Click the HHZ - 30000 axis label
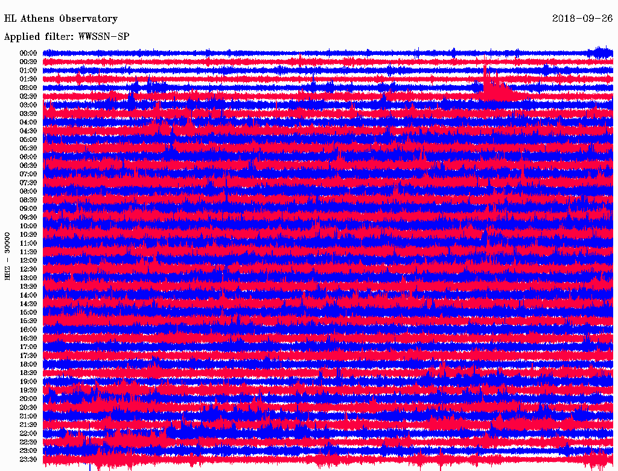Screen dimensions: 618x471 point(7,257)
